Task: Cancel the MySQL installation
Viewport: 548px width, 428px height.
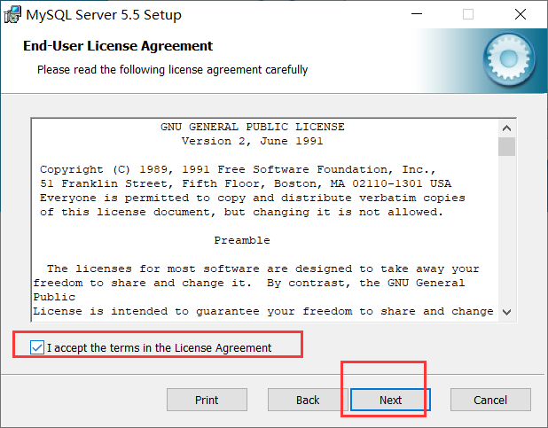Action: tap(490, 400)
